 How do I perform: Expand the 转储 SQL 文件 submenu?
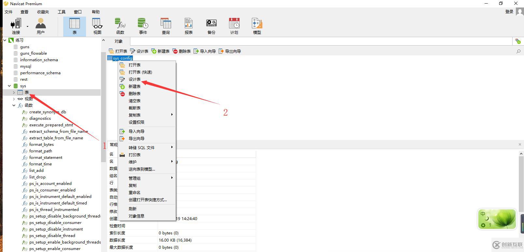click(x=147, y=148)
